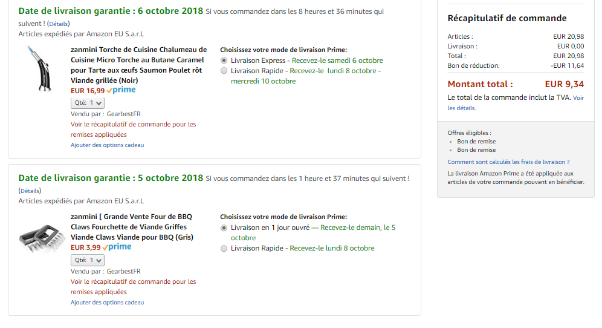Open Détails link for 6 octobre delivery
The width and height of the screenshot is (602, 328).
coord(59,24)
